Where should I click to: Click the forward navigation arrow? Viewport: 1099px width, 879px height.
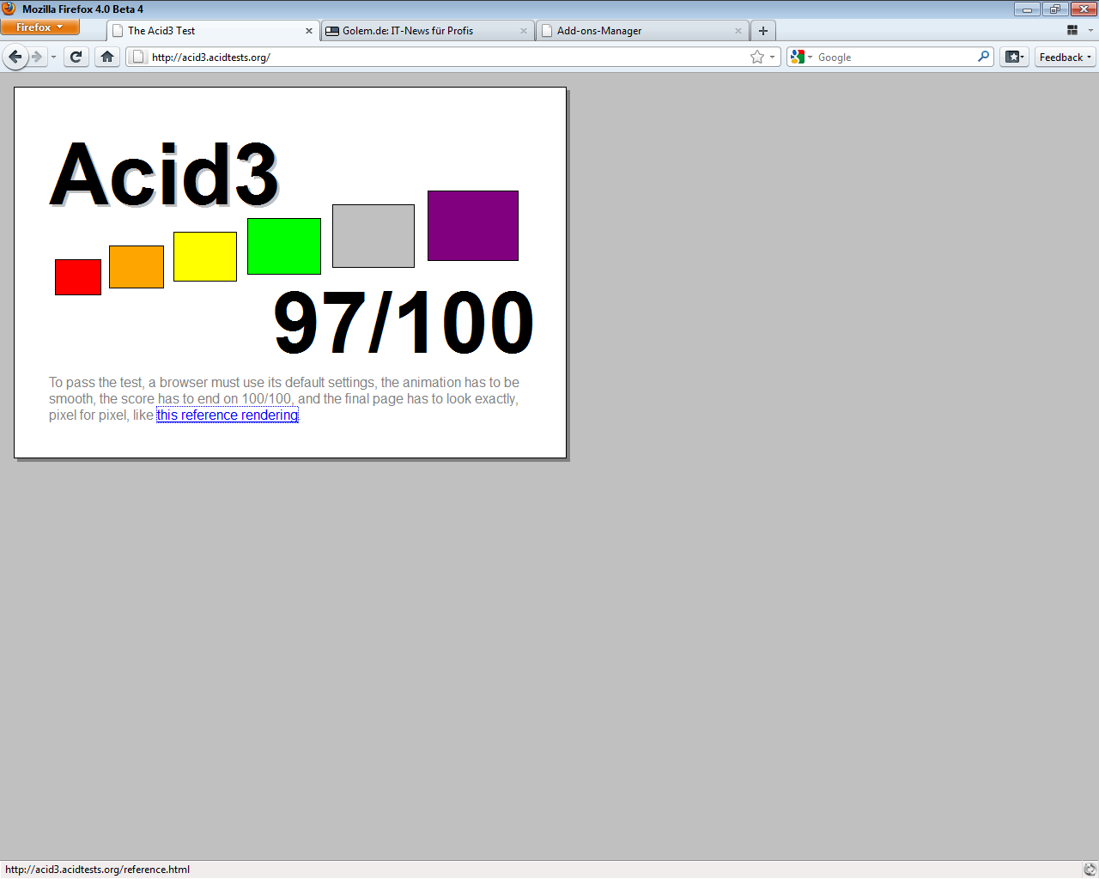click(x=36, y=57)
